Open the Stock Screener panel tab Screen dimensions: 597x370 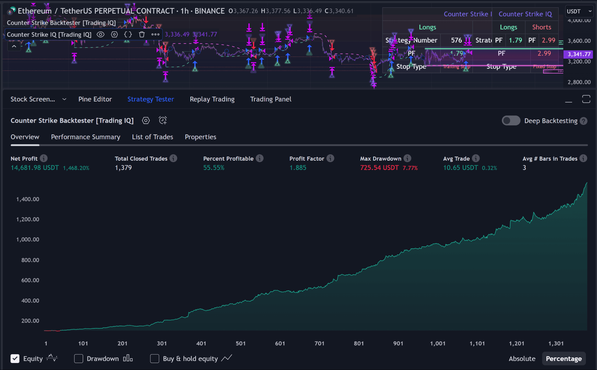(33, 99)
